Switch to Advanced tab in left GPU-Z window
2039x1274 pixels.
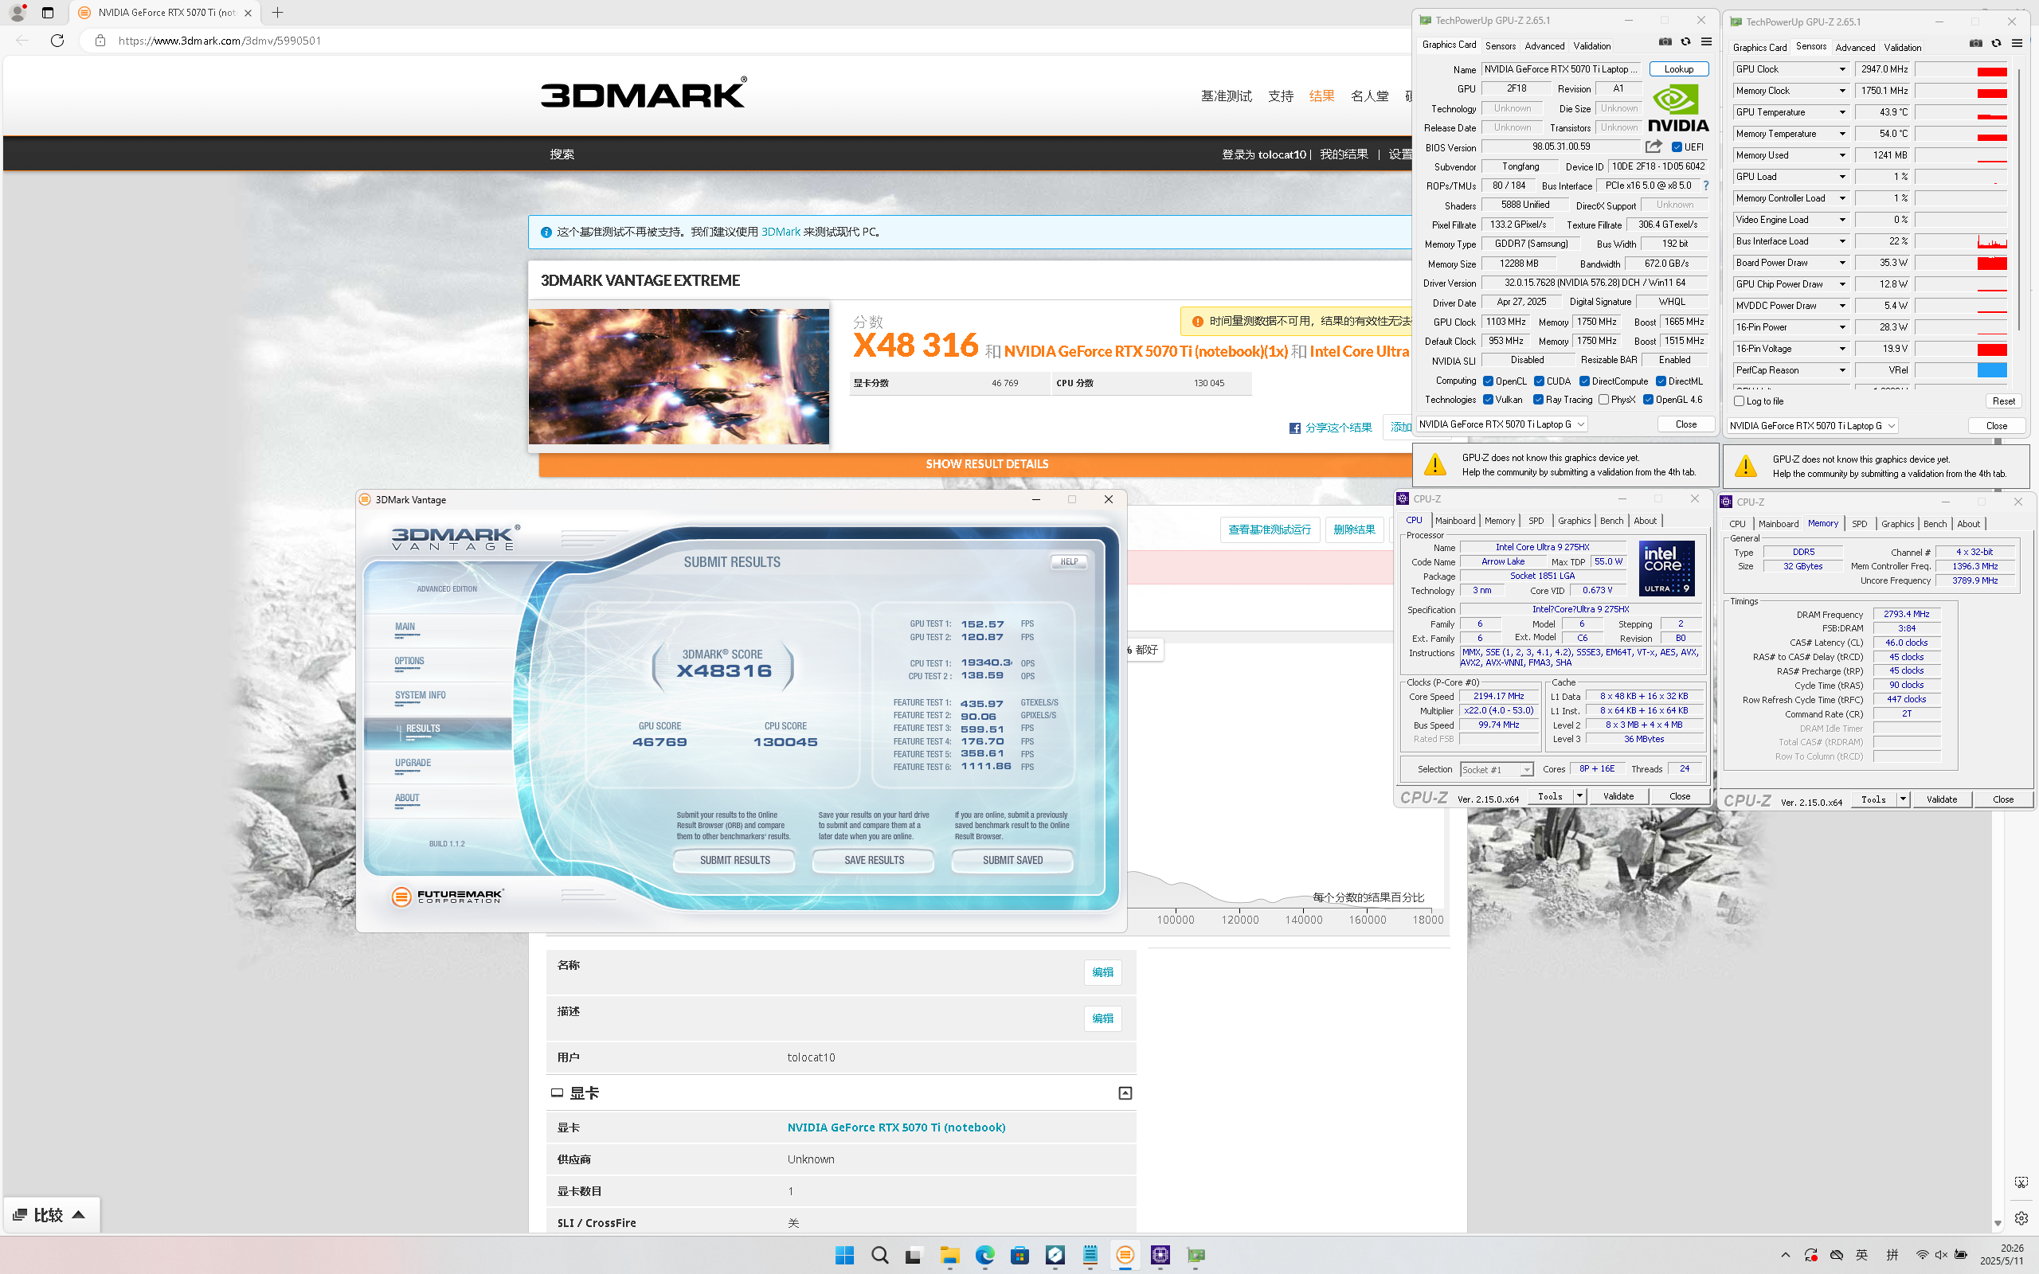pyautogui.click(x=1544, y=45)
